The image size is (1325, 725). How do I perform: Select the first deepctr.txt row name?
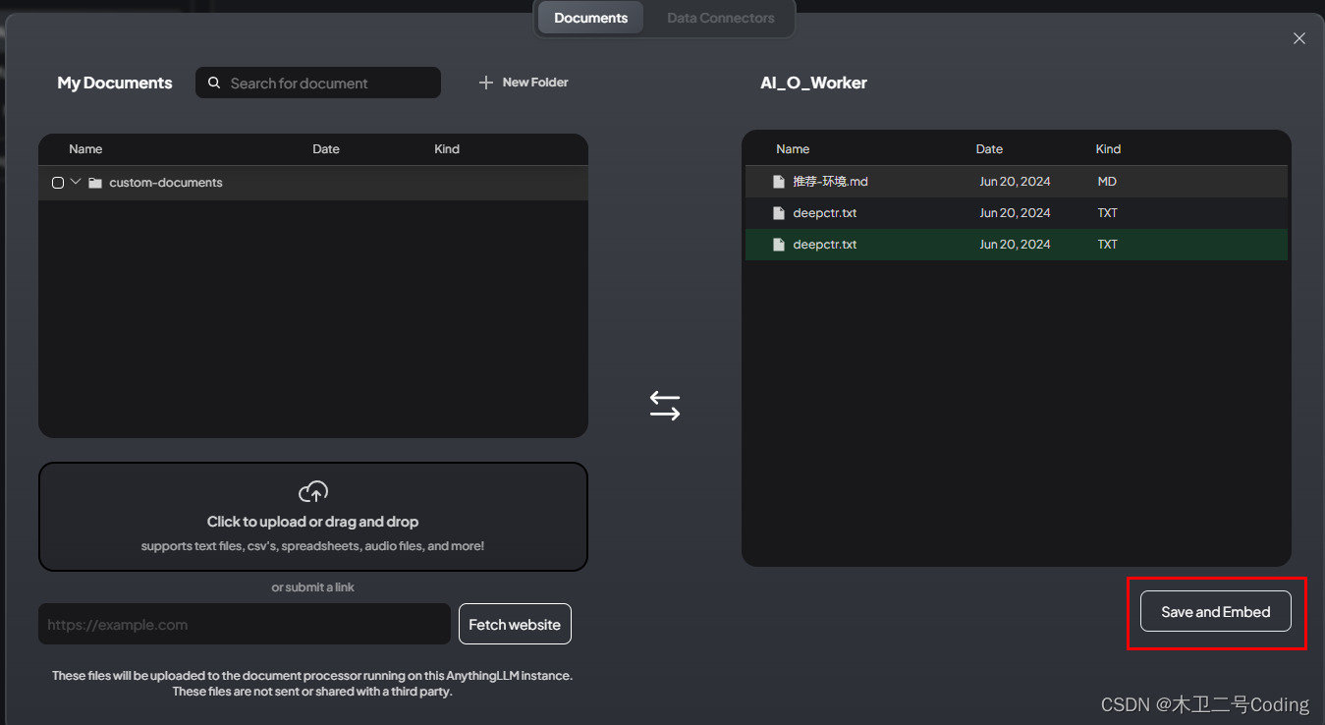825,213
